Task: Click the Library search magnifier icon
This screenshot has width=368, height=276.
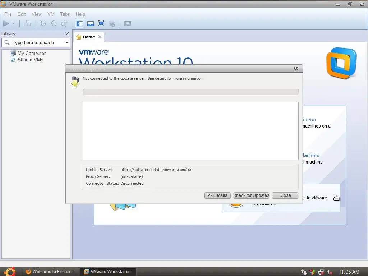Action: pyautogui.click(x=7, y=42)
